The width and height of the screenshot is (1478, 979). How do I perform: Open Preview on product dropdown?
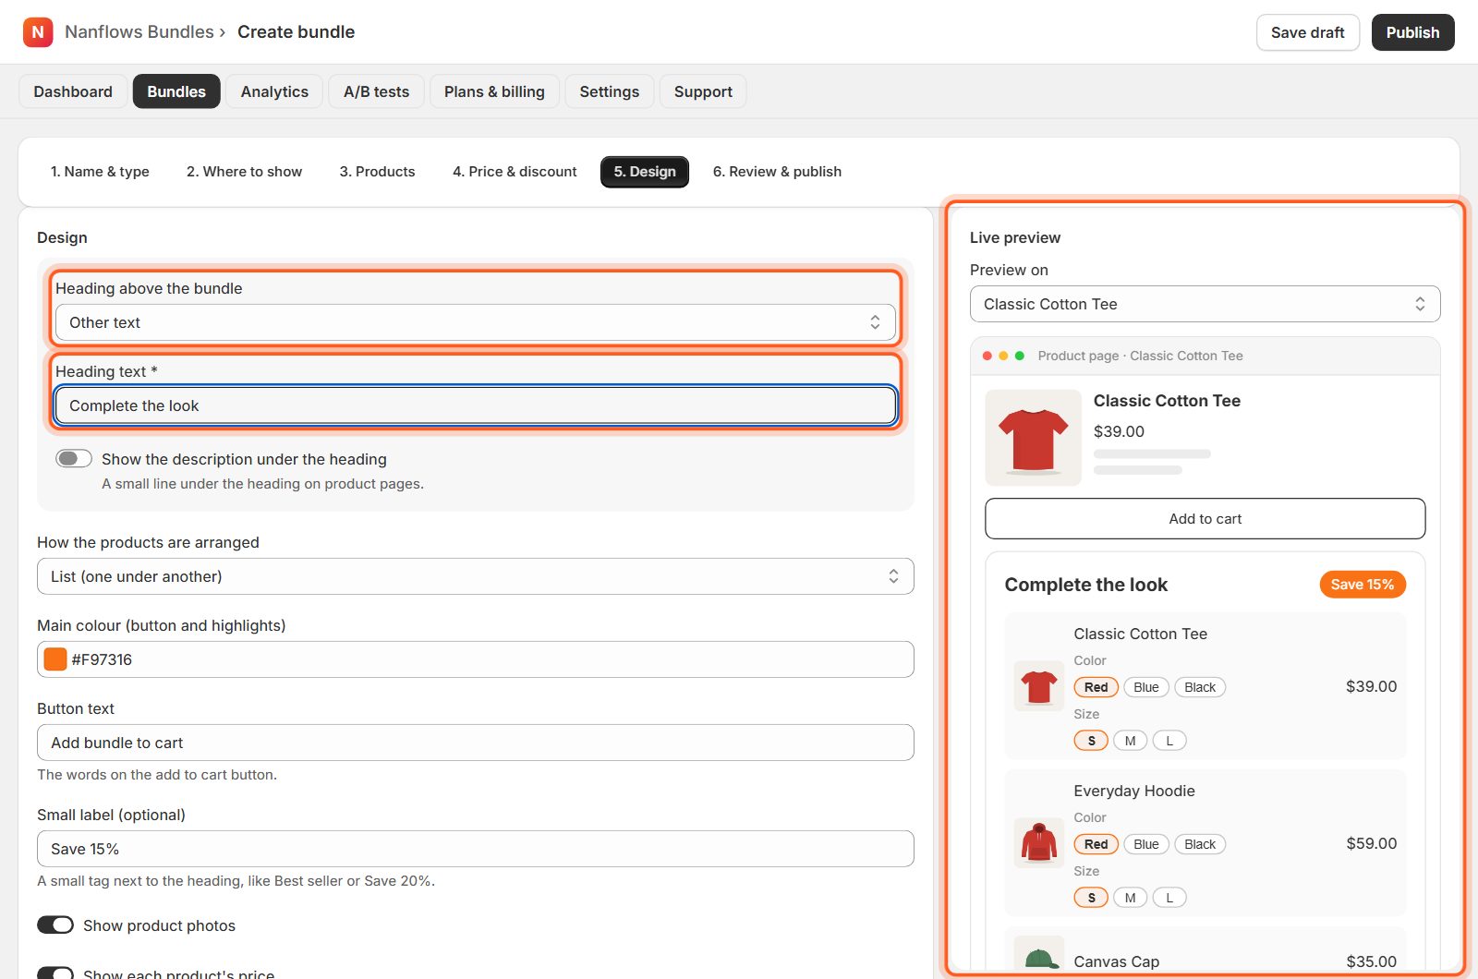(x=1205, y=304)
